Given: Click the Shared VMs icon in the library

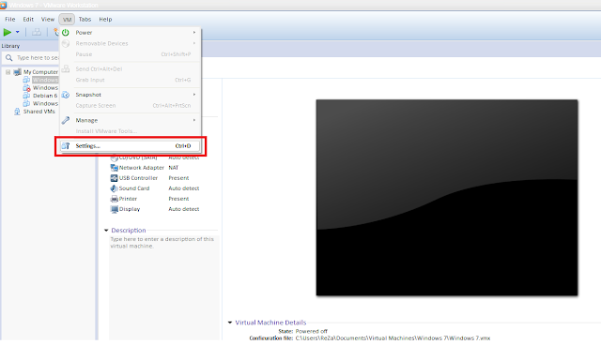Looking at the screenshot, I should 17,112.
